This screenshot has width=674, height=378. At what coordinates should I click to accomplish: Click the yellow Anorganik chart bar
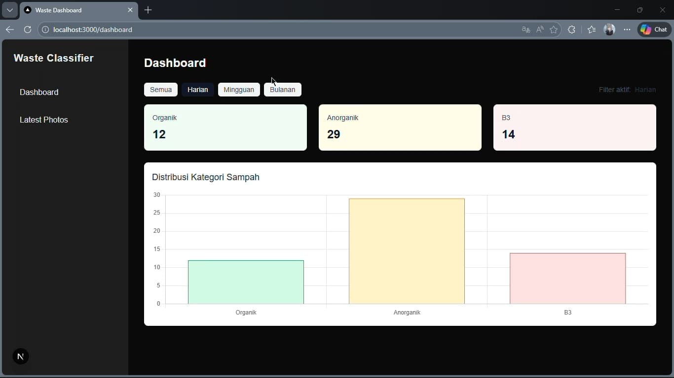coord(407,251)
